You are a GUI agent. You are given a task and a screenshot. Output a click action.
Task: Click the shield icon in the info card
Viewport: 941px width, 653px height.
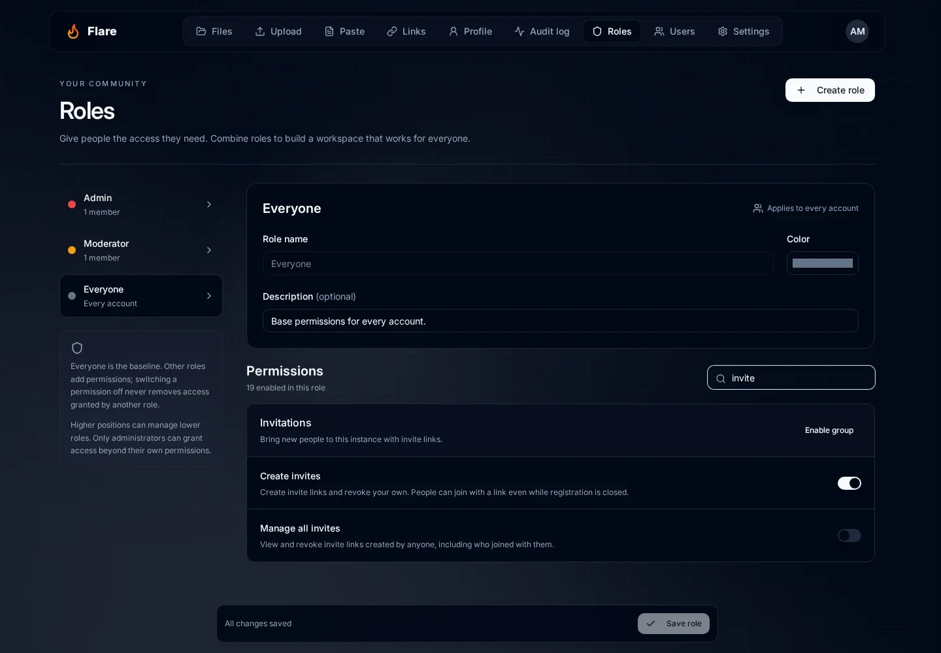(77, 348)
